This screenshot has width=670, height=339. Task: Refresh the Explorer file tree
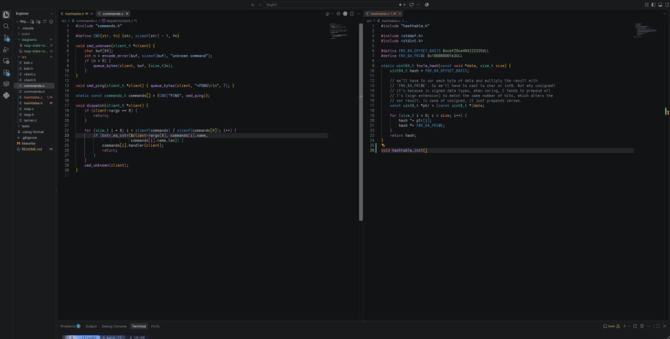45,21
